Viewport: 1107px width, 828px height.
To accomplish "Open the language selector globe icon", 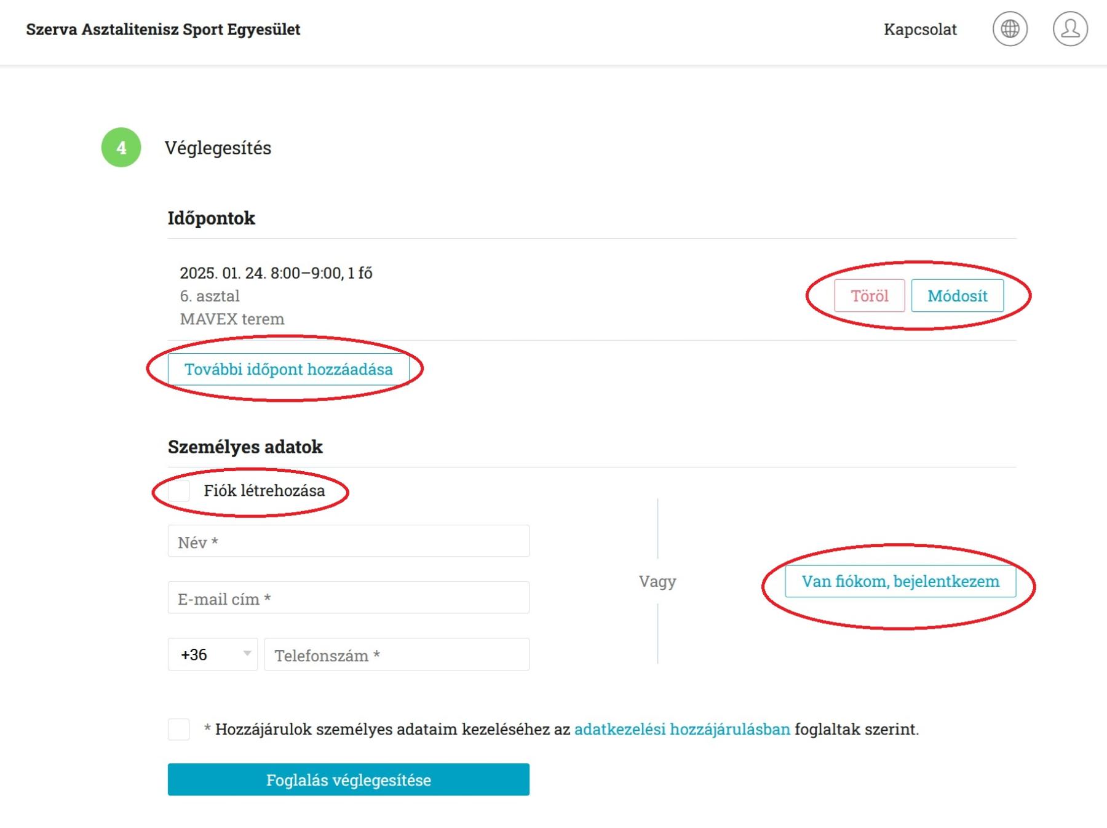I will pyautogui.click(x=1010, y=29).
